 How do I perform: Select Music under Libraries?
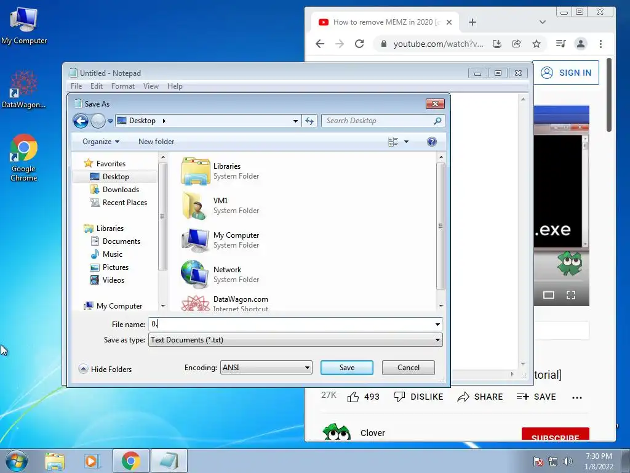pos(106,254)
